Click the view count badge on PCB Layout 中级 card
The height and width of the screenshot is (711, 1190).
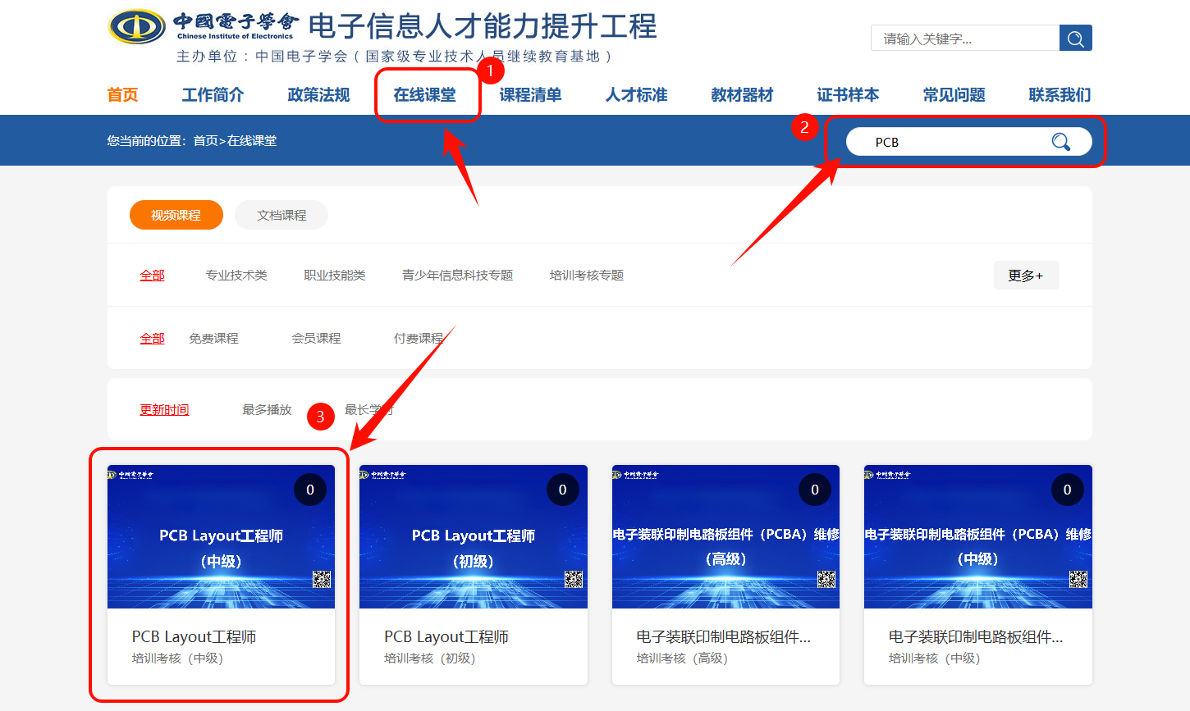coord(310,490)
